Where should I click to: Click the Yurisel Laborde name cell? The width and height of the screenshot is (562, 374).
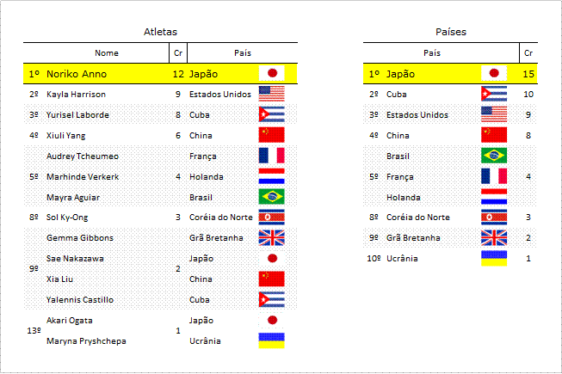(77, 115)
